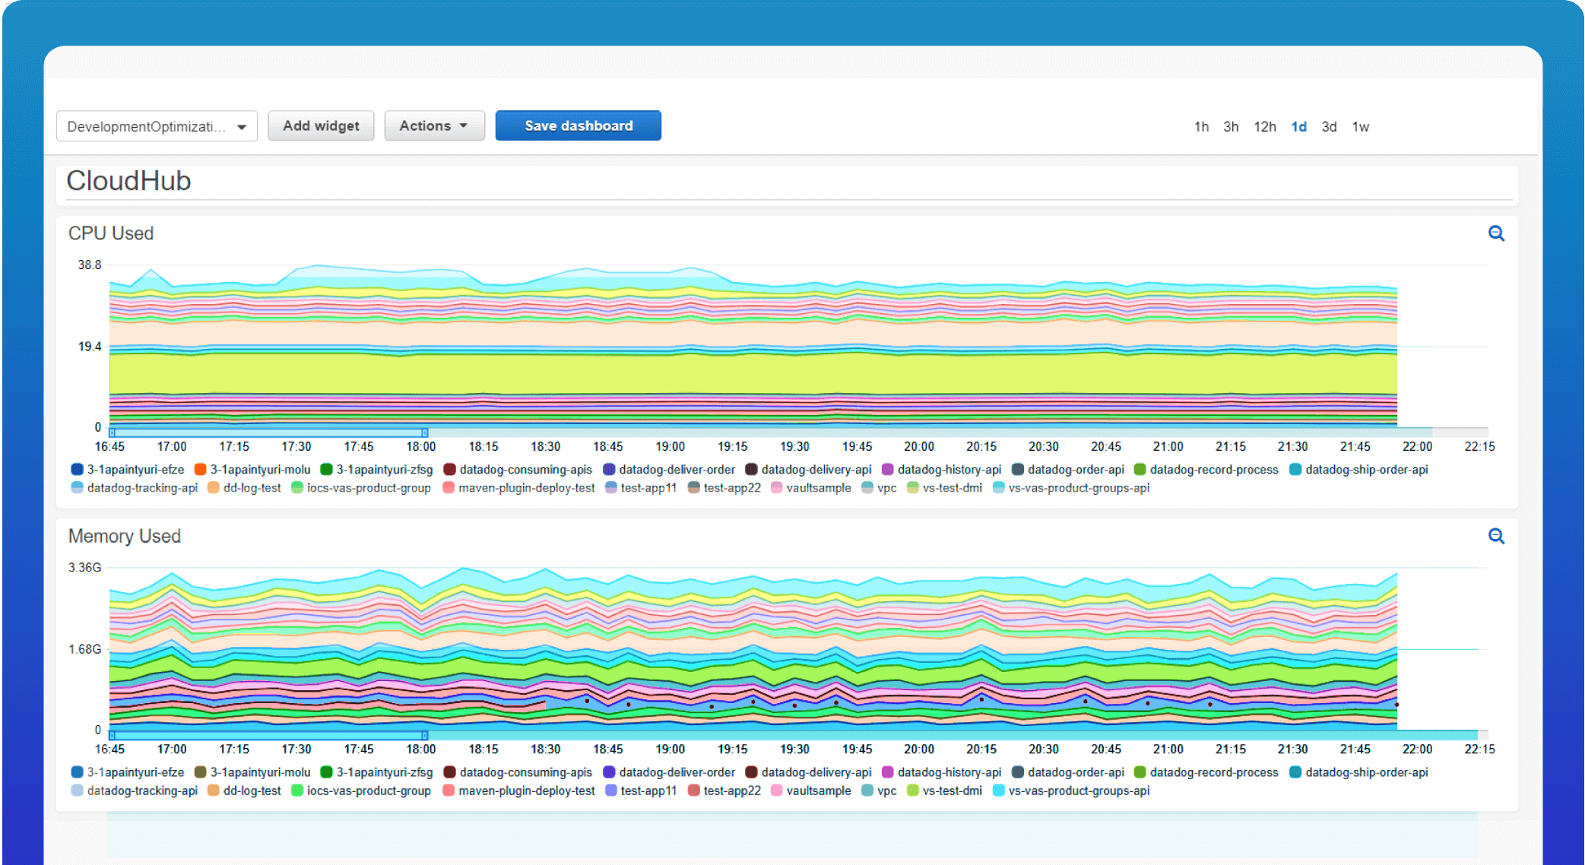Open DevelopmentOptimization dashboard dropdown
1585x865 pixels.
coord(157,126)
